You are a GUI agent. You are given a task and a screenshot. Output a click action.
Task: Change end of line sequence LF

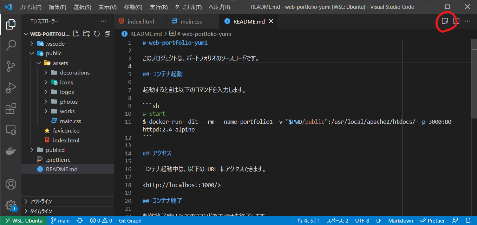[x=379, y=221]
